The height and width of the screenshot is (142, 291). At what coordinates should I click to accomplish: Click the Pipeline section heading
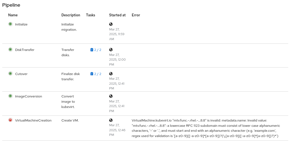point(11,5)
